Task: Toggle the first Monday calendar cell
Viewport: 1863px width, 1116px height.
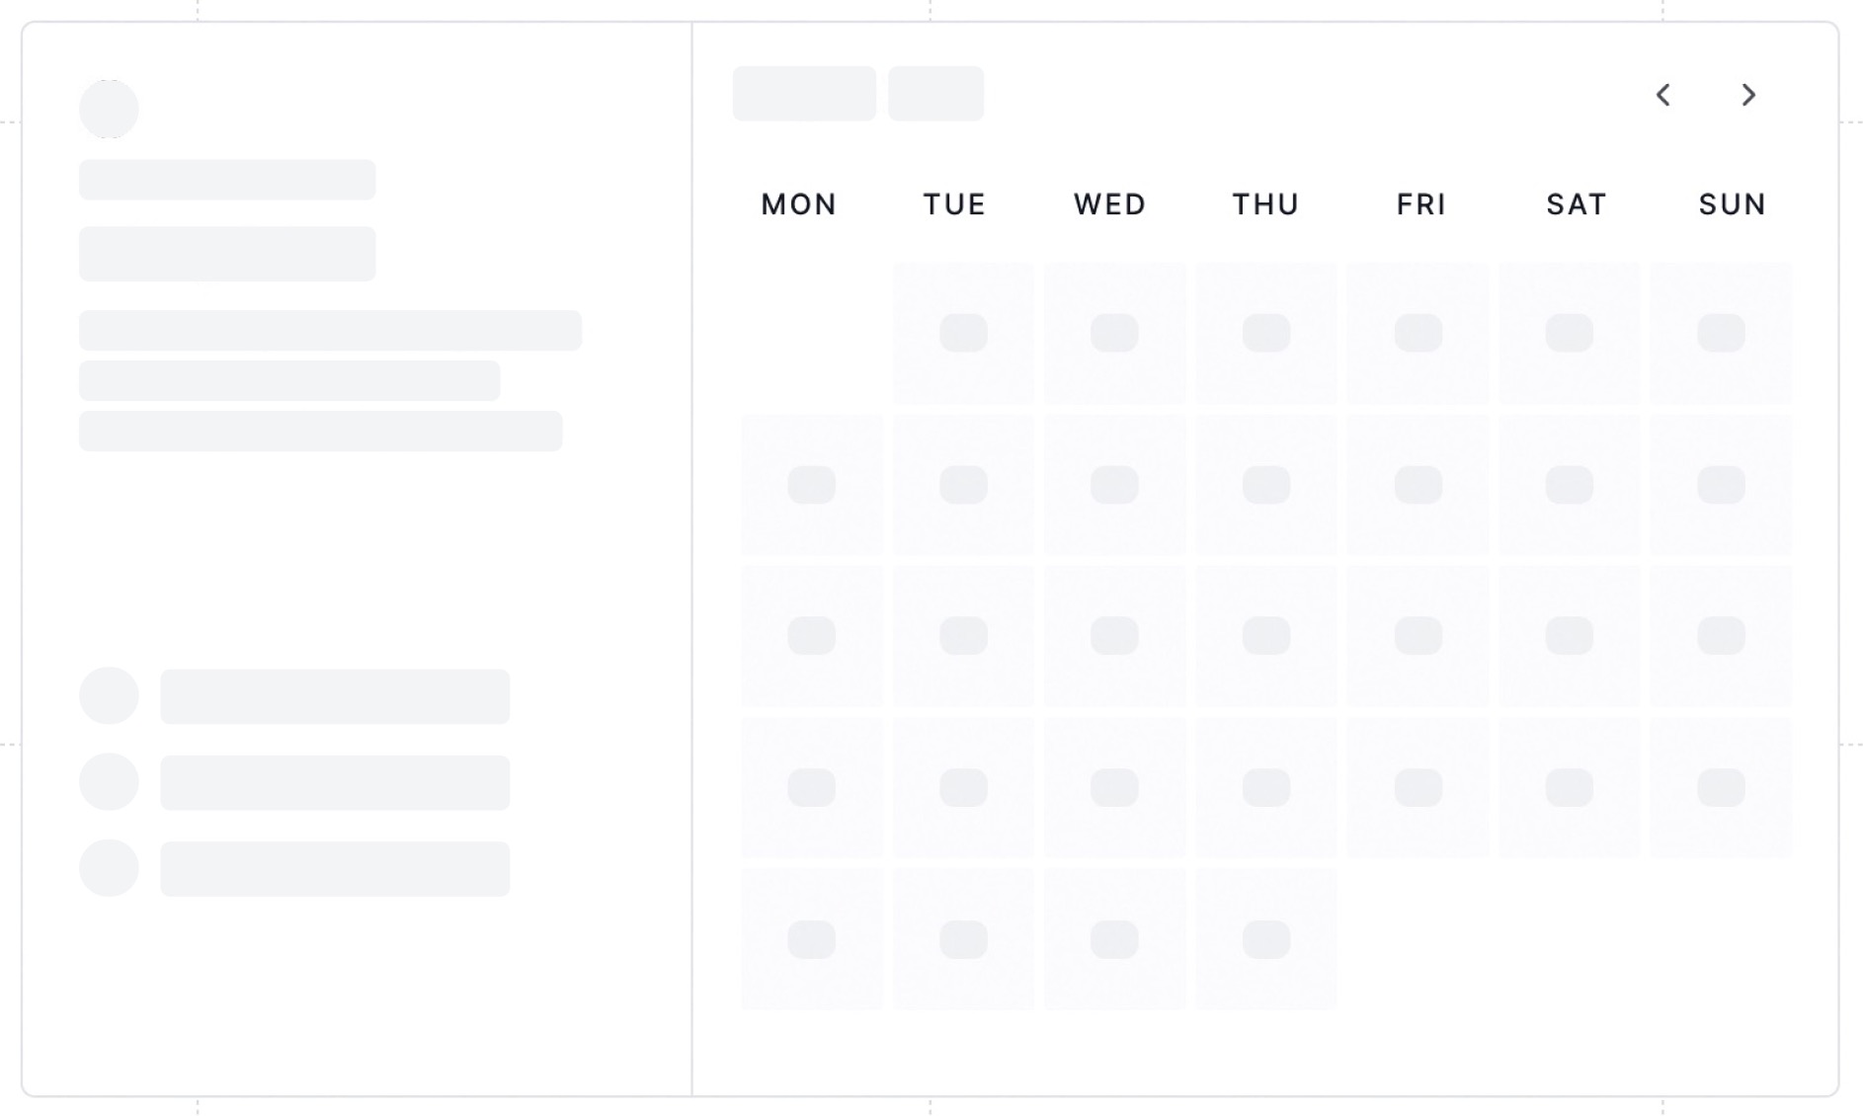Action: (x=812, y=485)
